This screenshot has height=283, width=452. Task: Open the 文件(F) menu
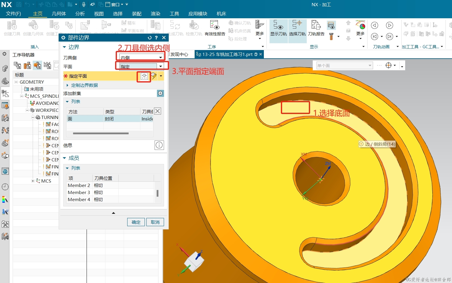tap(13, 14)
